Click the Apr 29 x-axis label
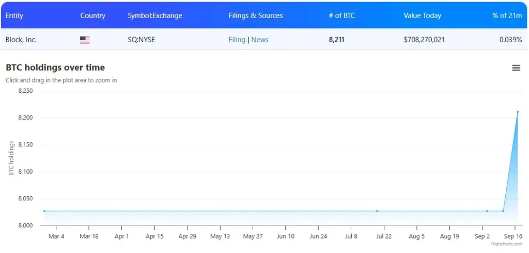The image size is (529, 253). tap(187, 236)
